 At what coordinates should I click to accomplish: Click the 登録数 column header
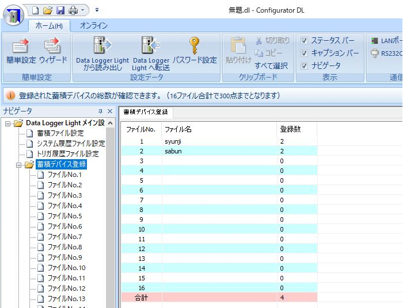click(297, 129)
